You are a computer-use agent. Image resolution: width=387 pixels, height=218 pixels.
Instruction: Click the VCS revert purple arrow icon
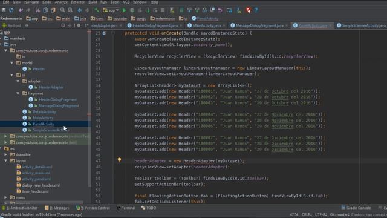click(x=220, y=10)
